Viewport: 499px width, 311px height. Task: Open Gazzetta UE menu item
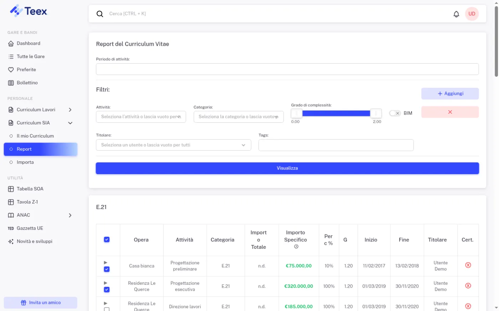pyautogui.click(x=41, y=229)
